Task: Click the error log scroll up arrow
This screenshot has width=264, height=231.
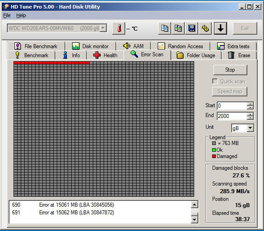Action: coord(194,204)
